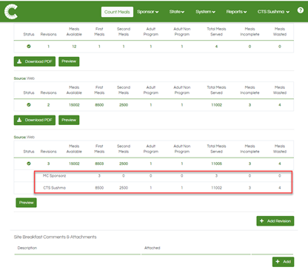Click the Attached column header
308x270 pixels.
point(152,248)
